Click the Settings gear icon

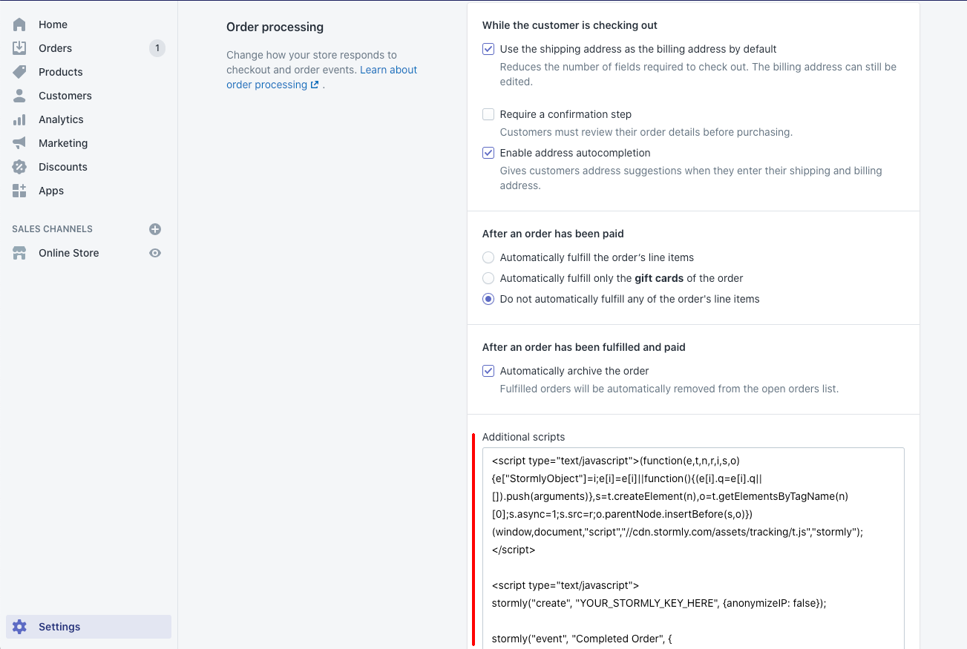click(x=19, y=627)
